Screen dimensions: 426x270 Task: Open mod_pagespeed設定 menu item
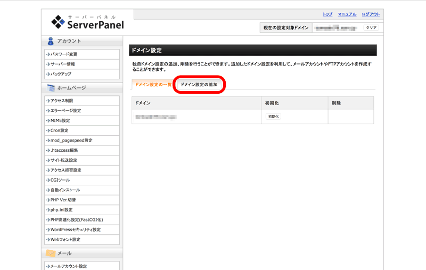(x=82, y=141)
